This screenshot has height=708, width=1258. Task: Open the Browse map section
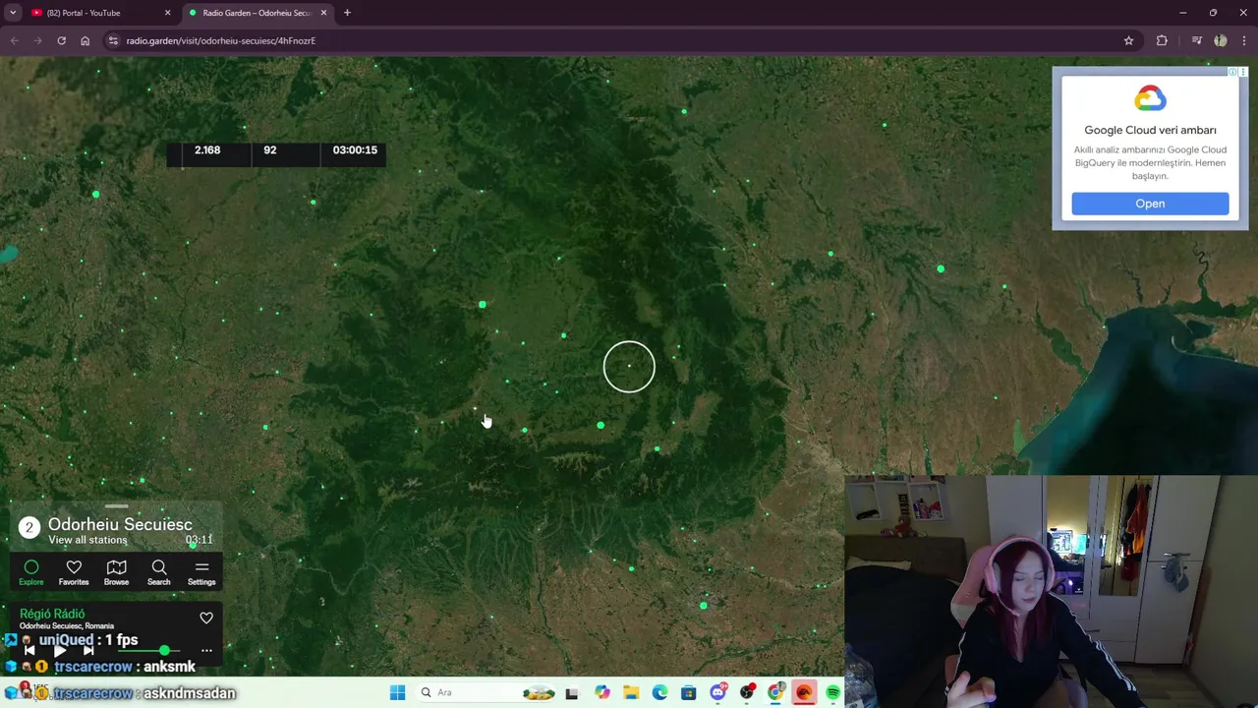(x=116, y=572)
